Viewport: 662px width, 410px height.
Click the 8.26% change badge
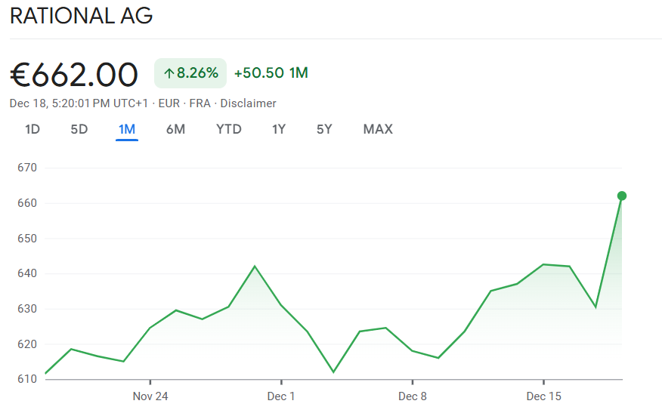[190, 73]
